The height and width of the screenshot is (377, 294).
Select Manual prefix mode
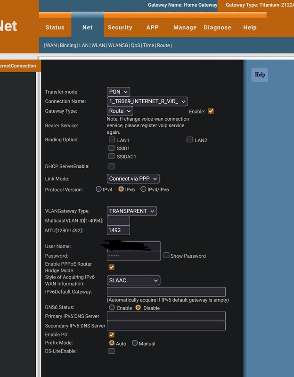tap(135, 343)
